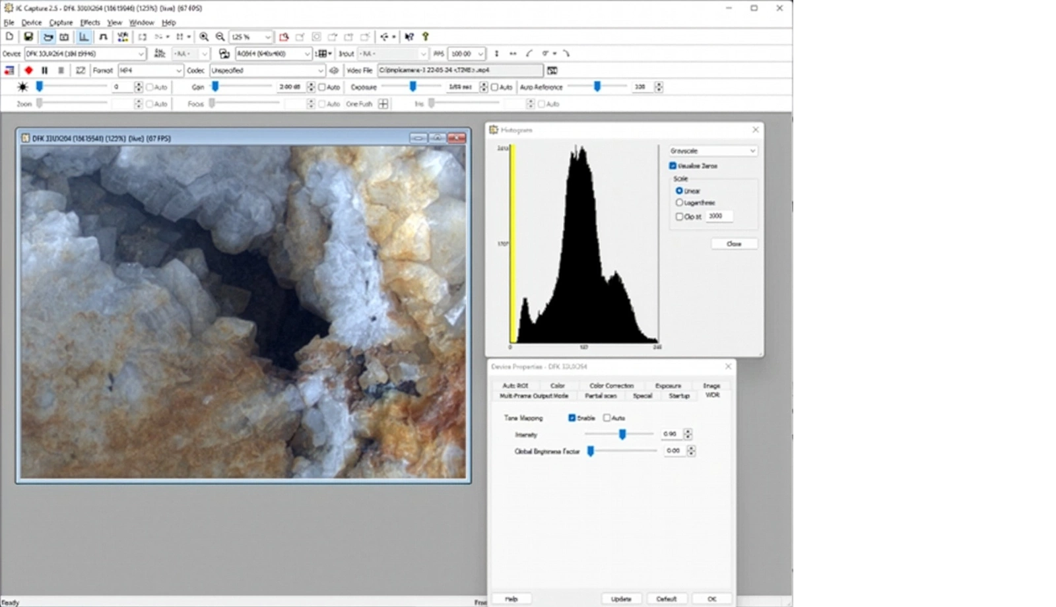1056x607 pixels.
Task: Uncheck Visualize Zeros in Histogram
Action: 673,166
